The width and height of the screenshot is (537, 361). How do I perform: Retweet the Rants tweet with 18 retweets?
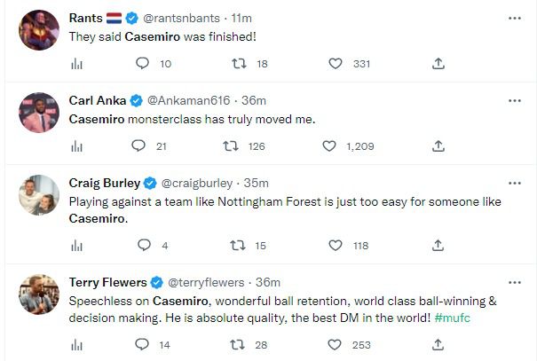point(238,64)
